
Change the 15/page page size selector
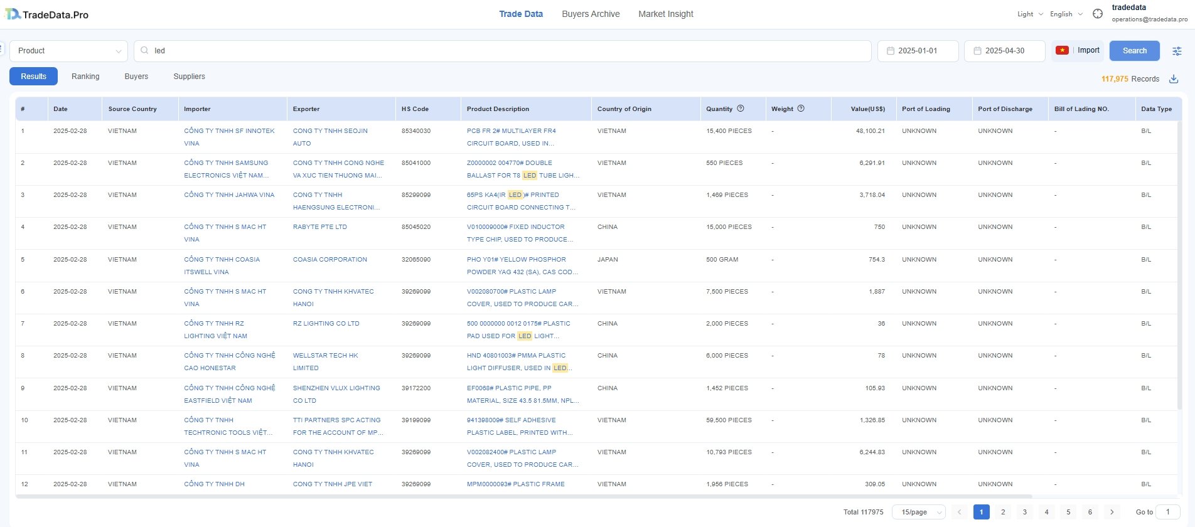(918, 512)
